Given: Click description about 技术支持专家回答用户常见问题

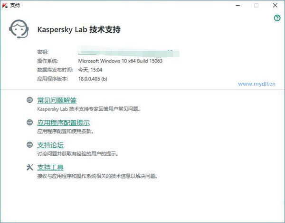Looking at the screenshot, I should pyautogui.click(x=89, y=109).
